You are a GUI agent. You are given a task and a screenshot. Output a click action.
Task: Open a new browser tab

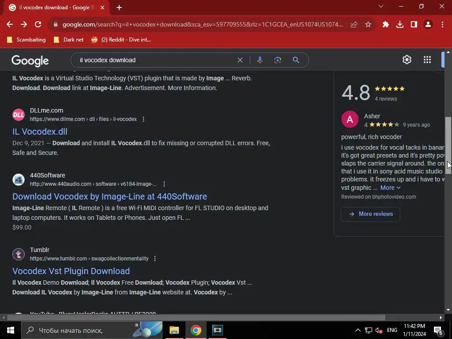[x=119, y=8]
